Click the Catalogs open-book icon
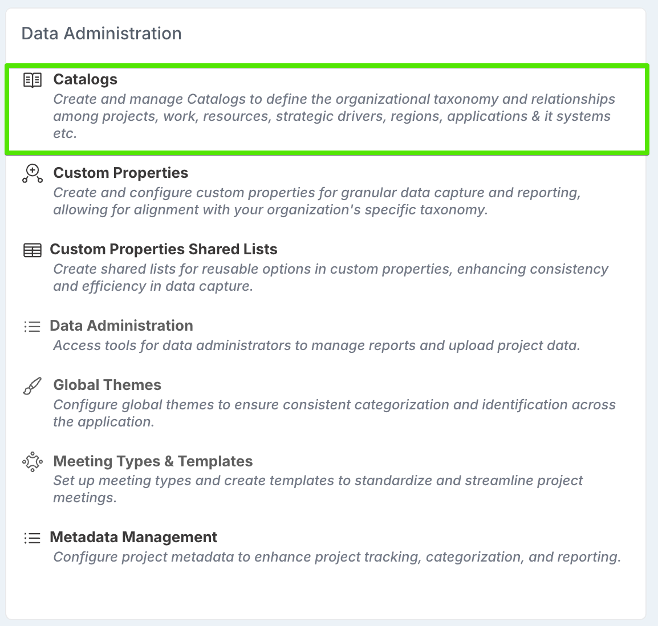Screen dimensions: 658x626 [x=33, y=80]
